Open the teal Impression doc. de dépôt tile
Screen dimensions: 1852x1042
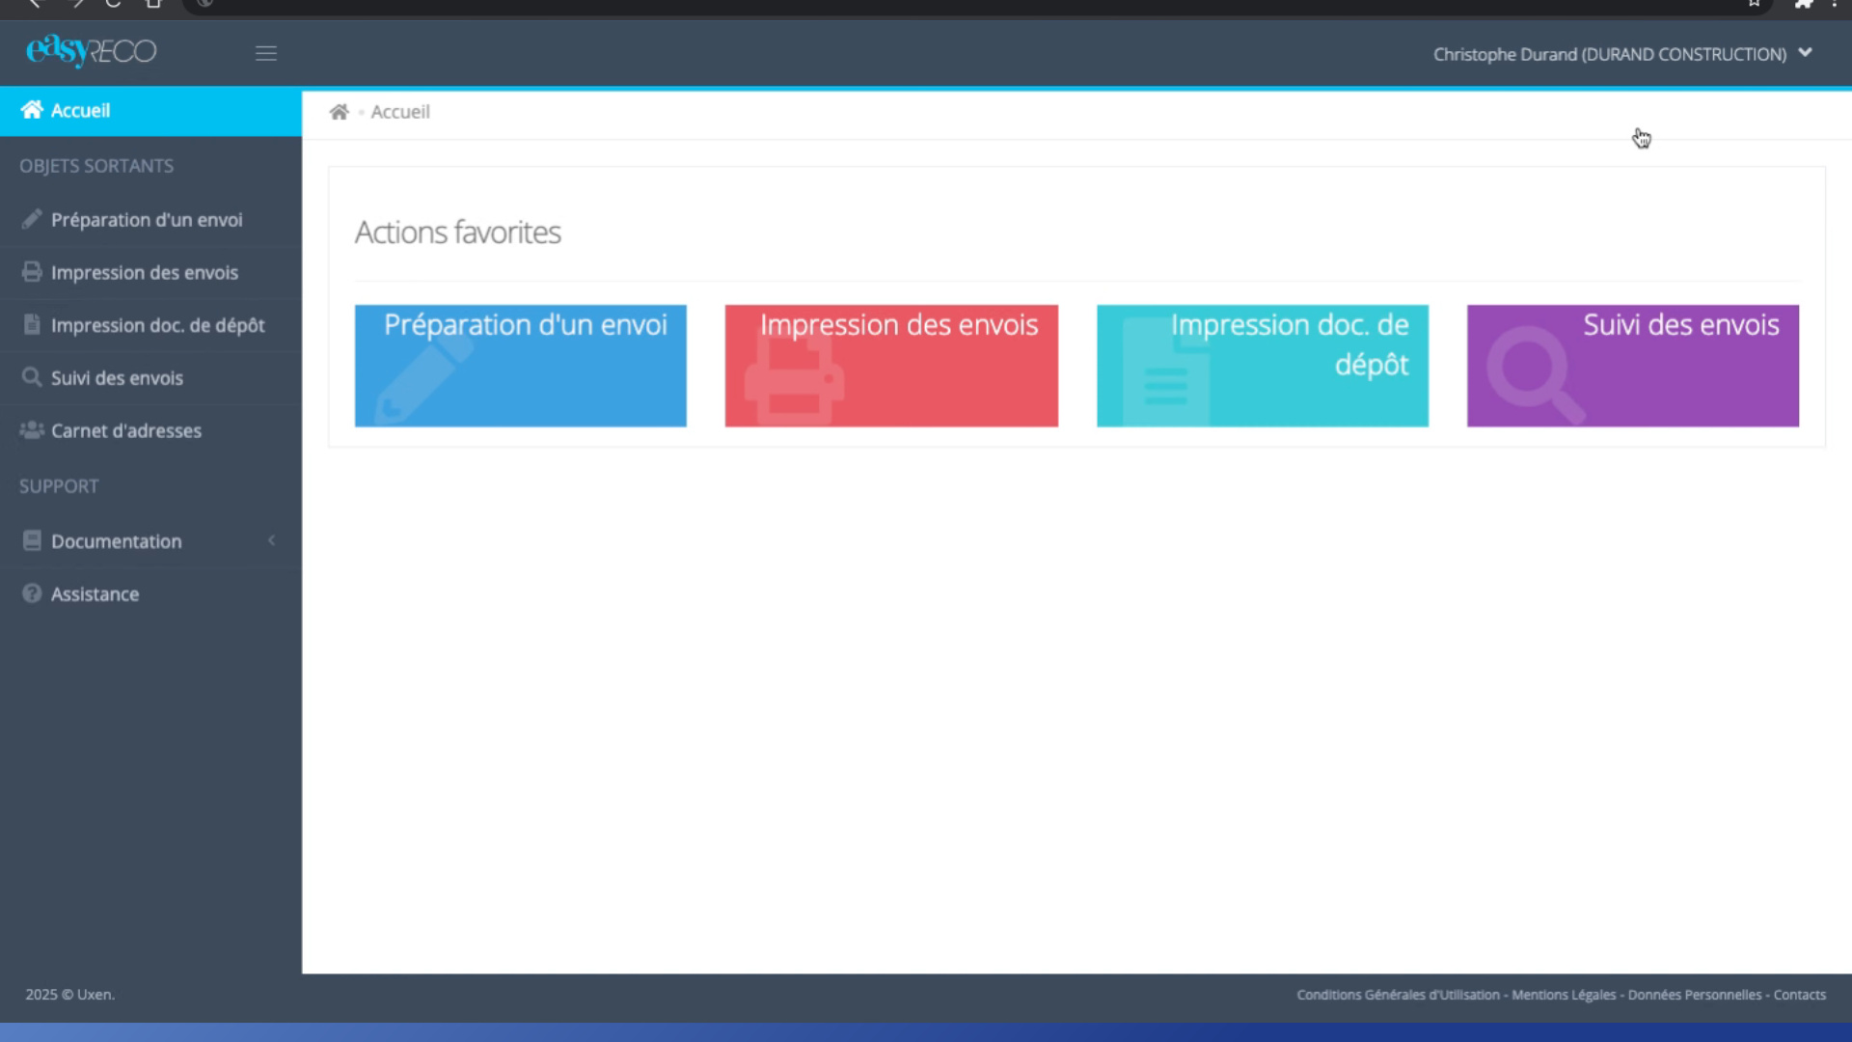tap(1263, 366)
